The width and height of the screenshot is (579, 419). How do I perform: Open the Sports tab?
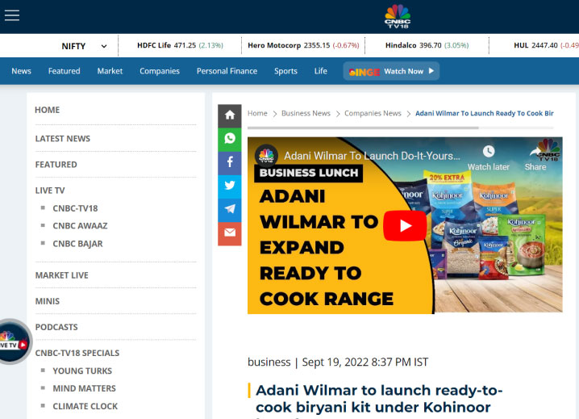tap(285, 71)
